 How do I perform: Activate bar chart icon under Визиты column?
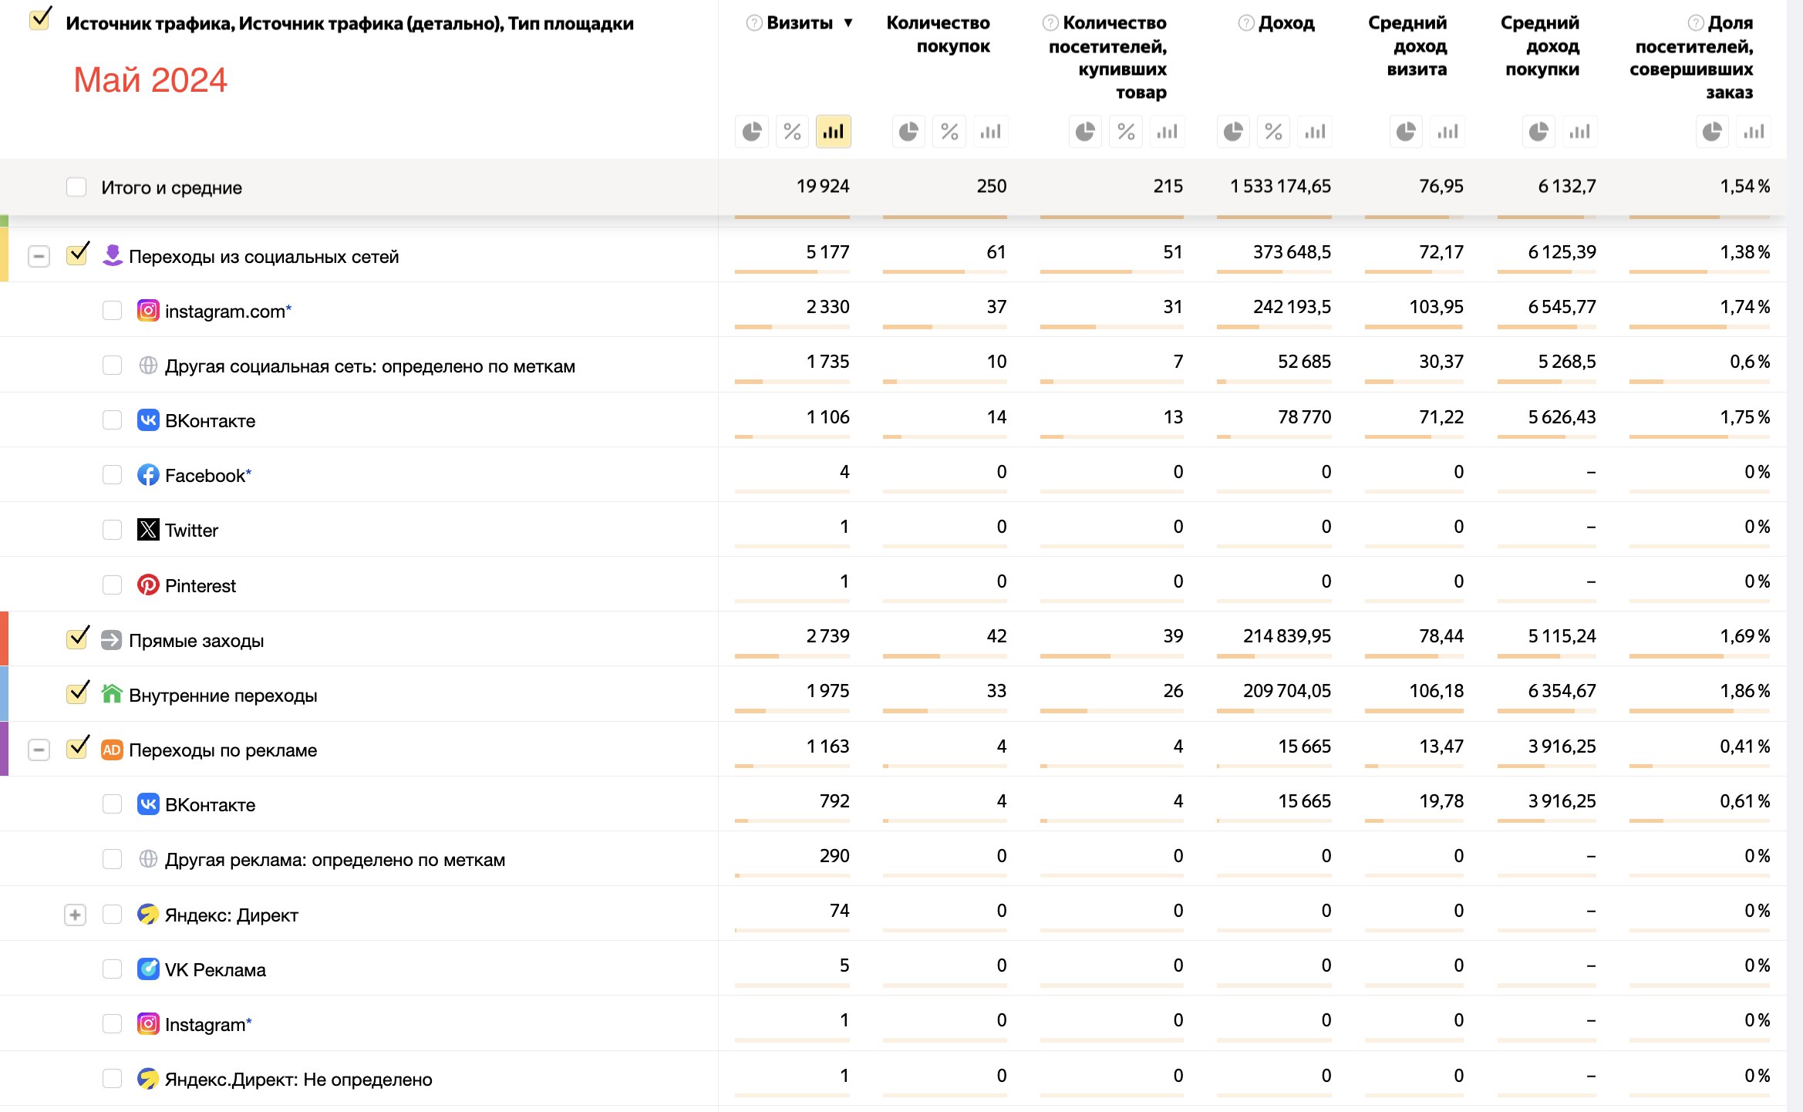pyautogui.click(x=833, y=132)
